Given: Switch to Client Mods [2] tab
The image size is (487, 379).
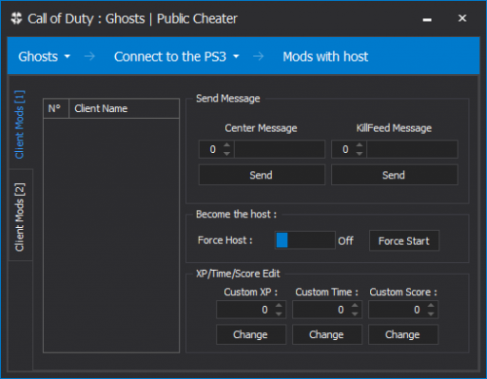Looking at the screenshot, I should pyautogui.click(x=20, y=217).
